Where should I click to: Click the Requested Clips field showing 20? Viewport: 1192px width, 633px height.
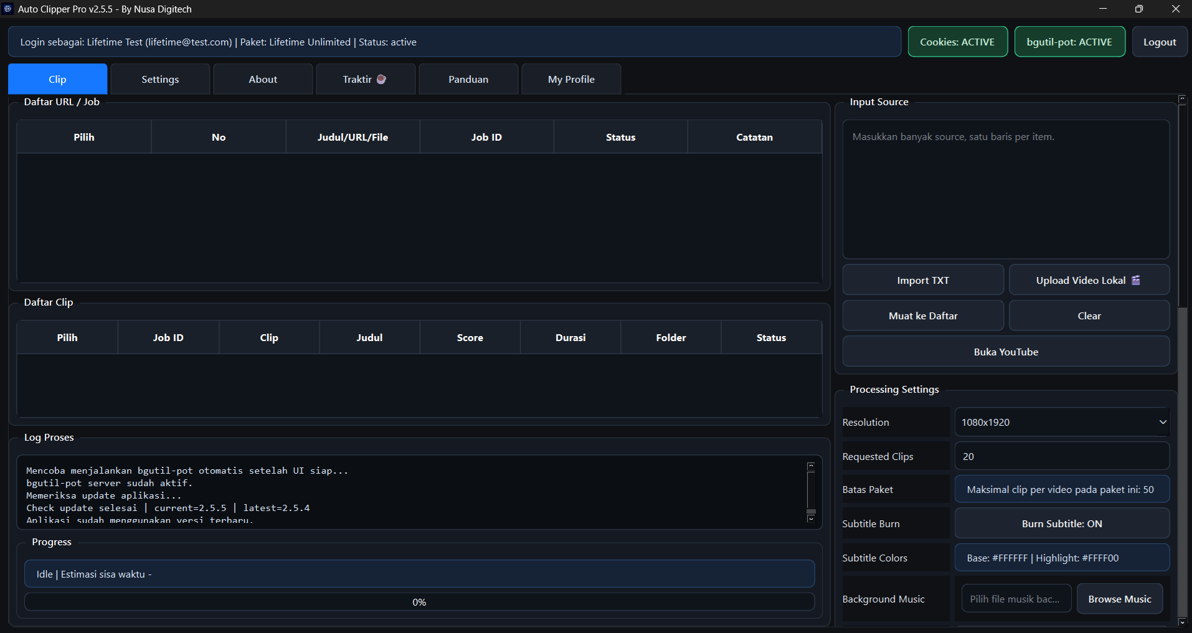tap(1062, 456)
